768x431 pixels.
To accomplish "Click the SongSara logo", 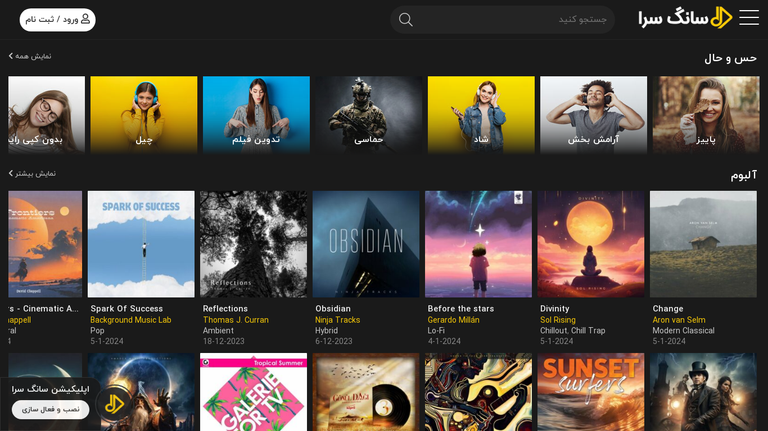I will 685,18.
